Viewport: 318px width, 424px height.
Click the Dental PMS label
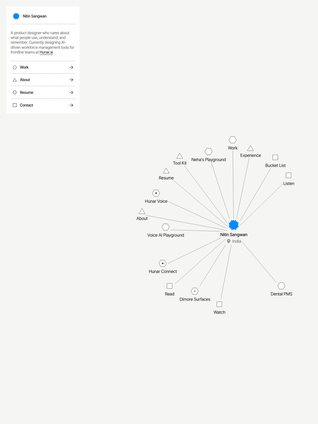281,294
